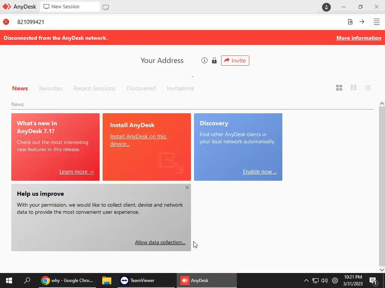
Task: Click the taskbar clock and date
Action: point(353,280)
